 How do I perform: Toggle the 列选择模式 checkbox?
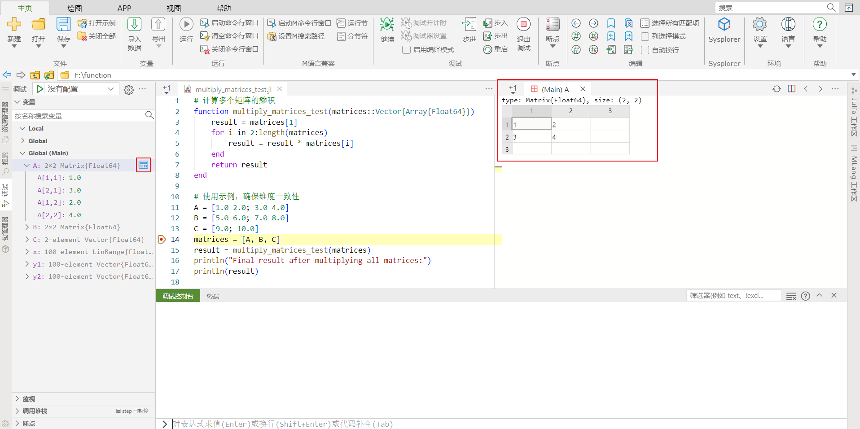[645, 36]
